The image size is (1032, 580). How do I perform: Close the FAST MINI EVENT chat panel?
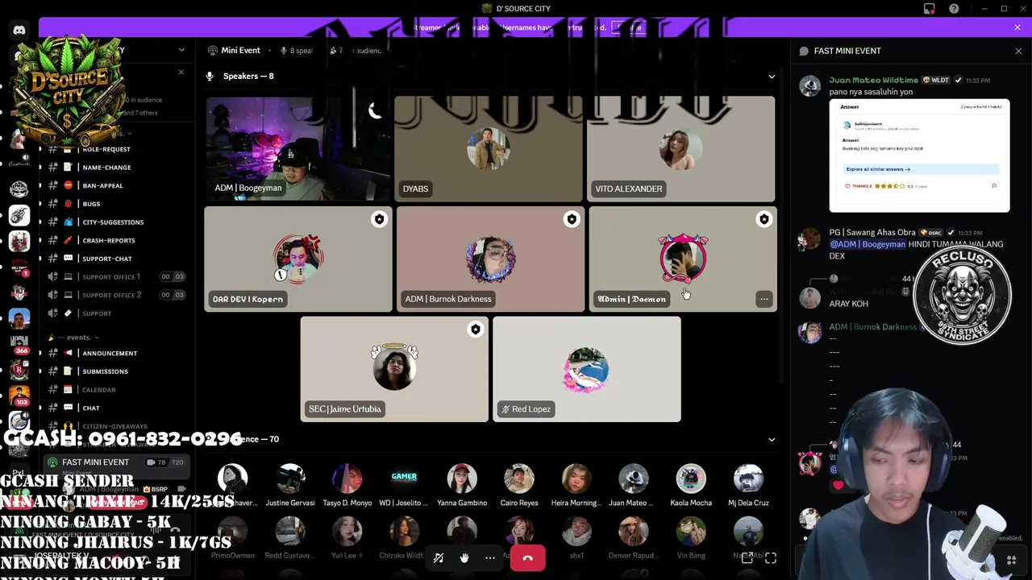point(1018,51)
